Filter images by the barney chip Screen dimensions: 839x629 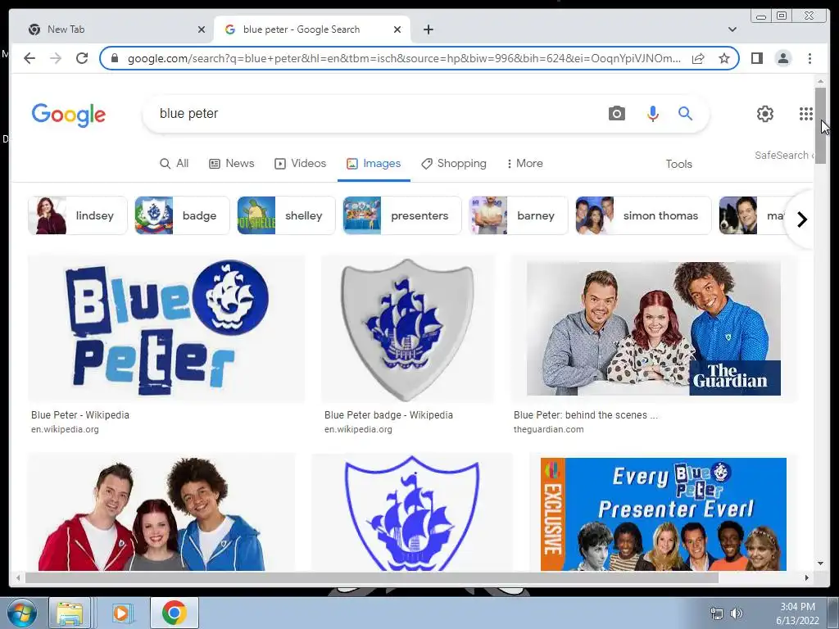518,215
